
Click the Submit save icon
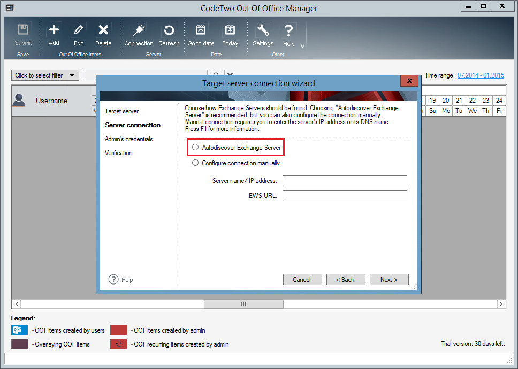click(23, 30)
